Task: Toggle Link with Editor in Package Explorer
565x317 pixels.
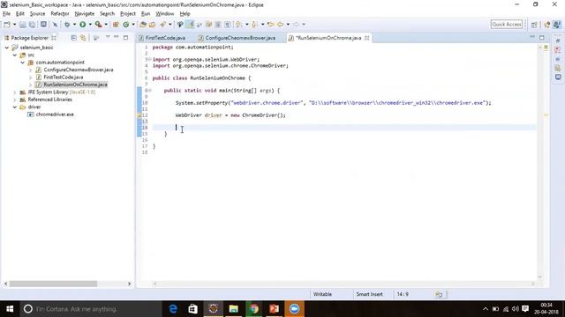Action: click(83, 38)
